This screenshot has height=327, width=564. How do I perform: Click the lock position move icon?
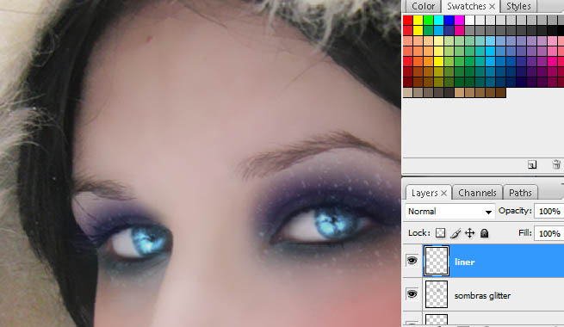coord(470,233)
